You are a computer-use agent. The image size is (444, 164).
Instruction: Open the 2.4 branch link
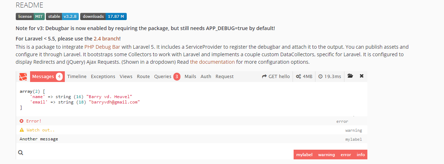point(106,39)
